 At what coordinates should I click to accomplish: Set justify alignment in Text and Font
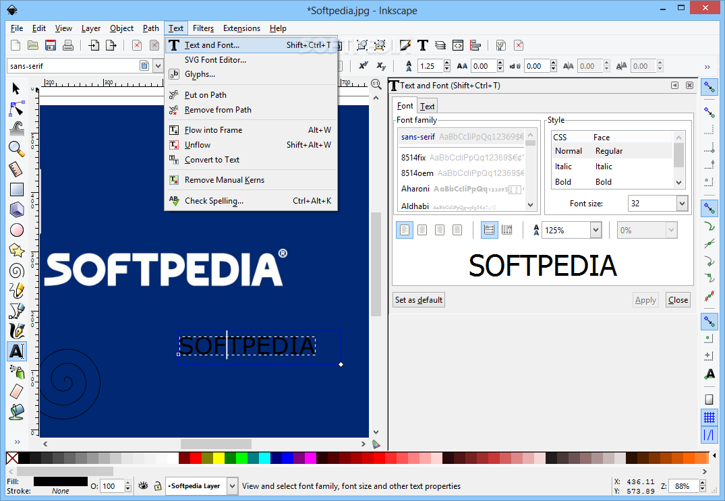click(x=457, y=230)
